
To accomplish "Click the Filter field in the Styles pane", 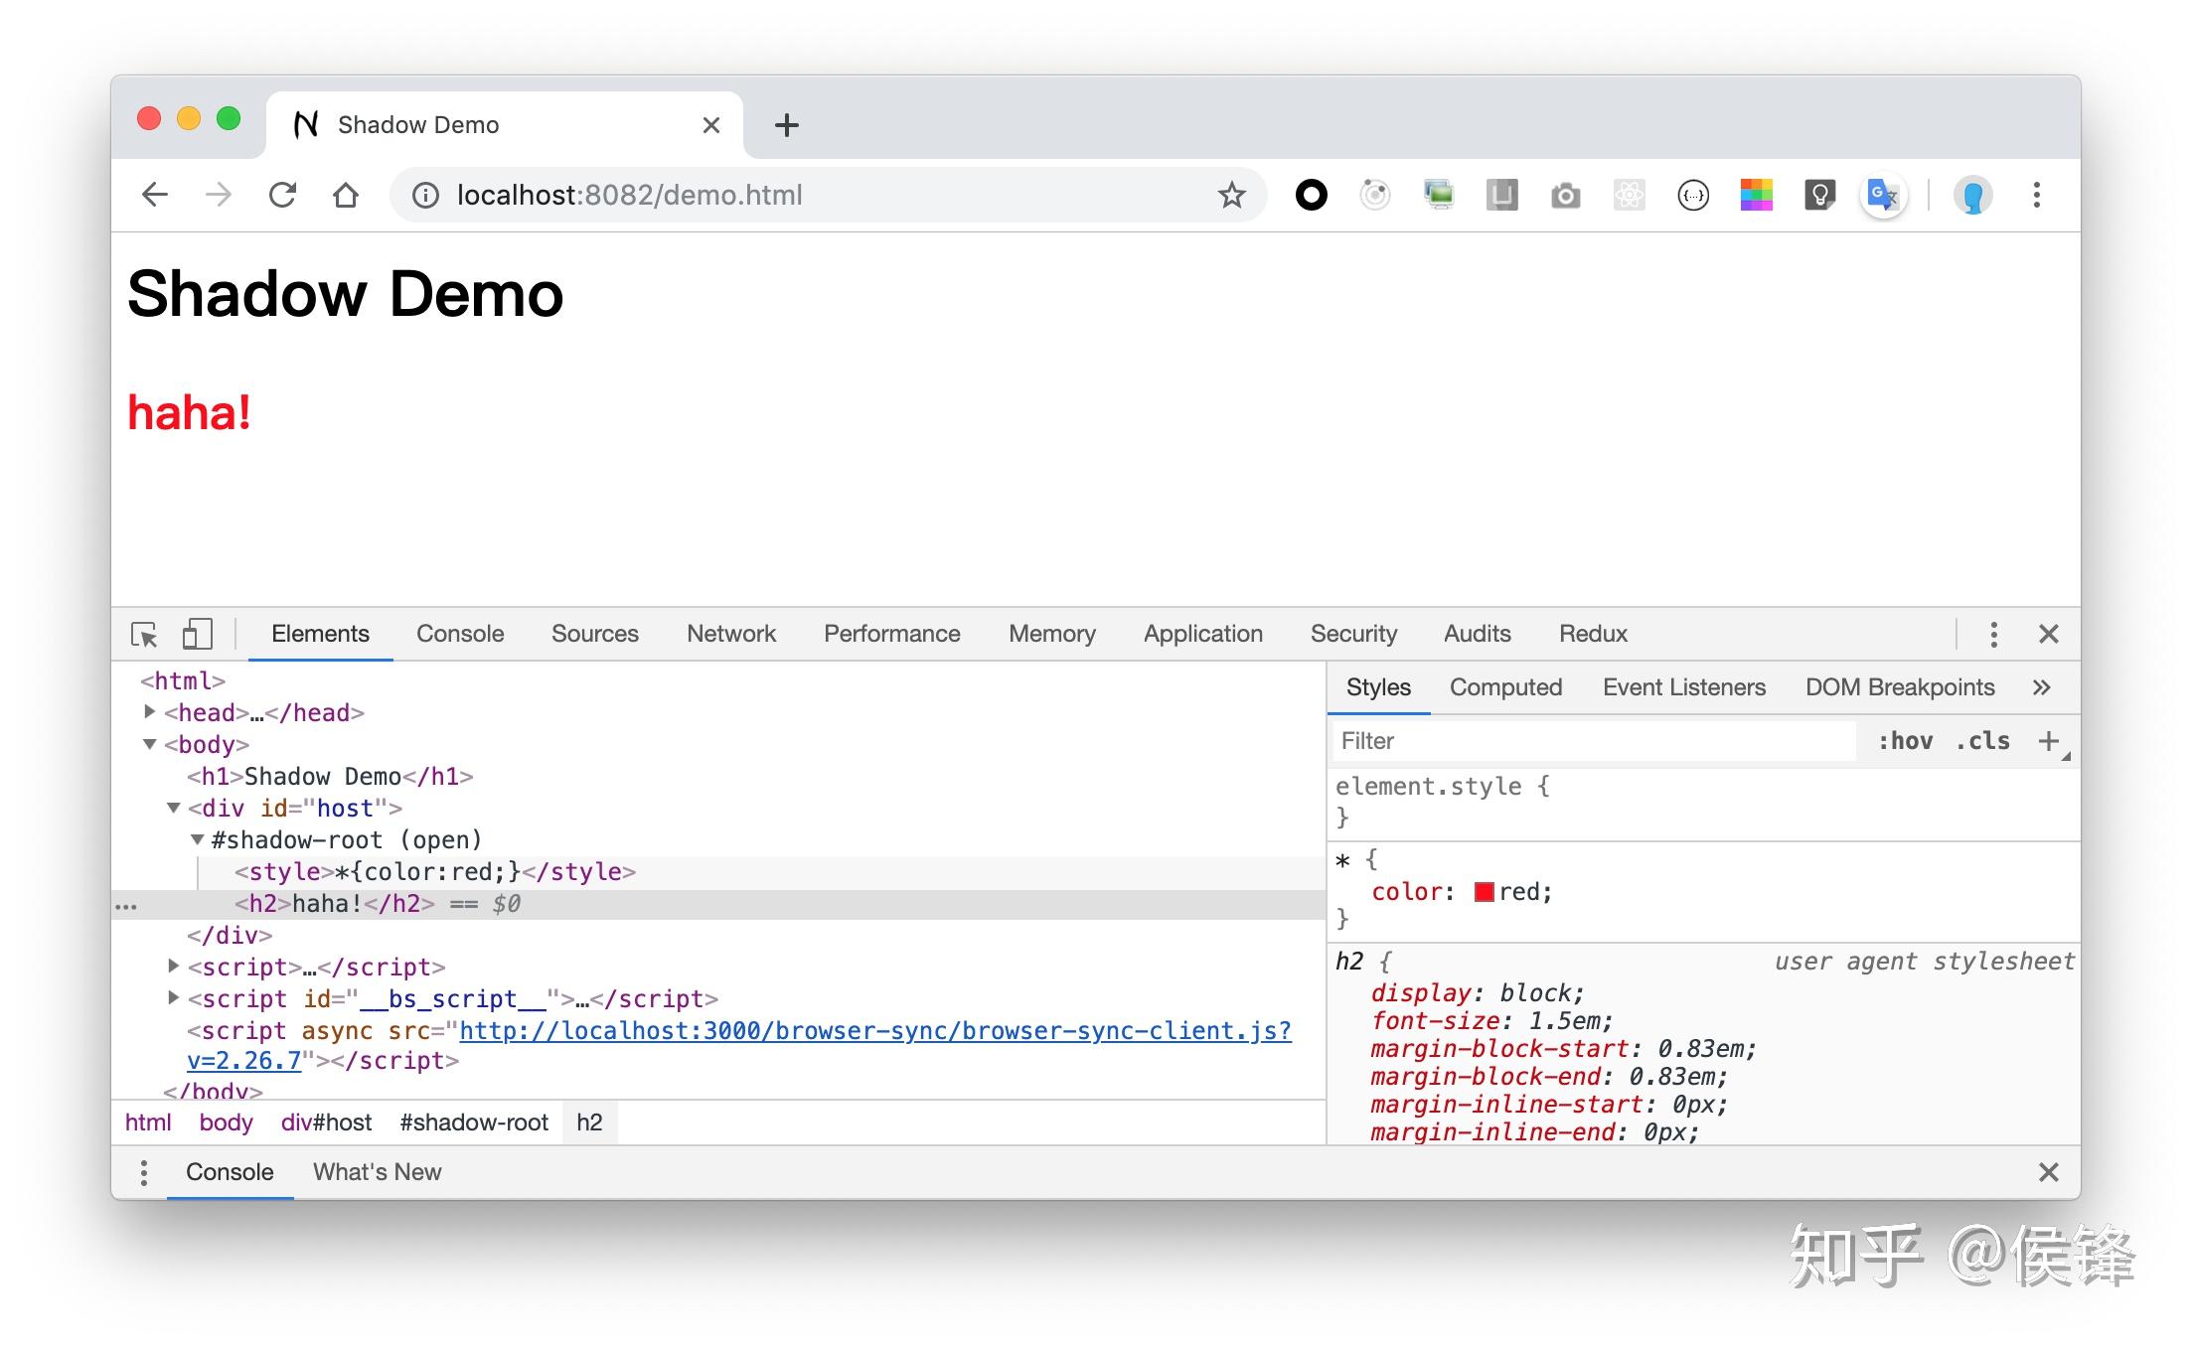I will coord(1590,740).
